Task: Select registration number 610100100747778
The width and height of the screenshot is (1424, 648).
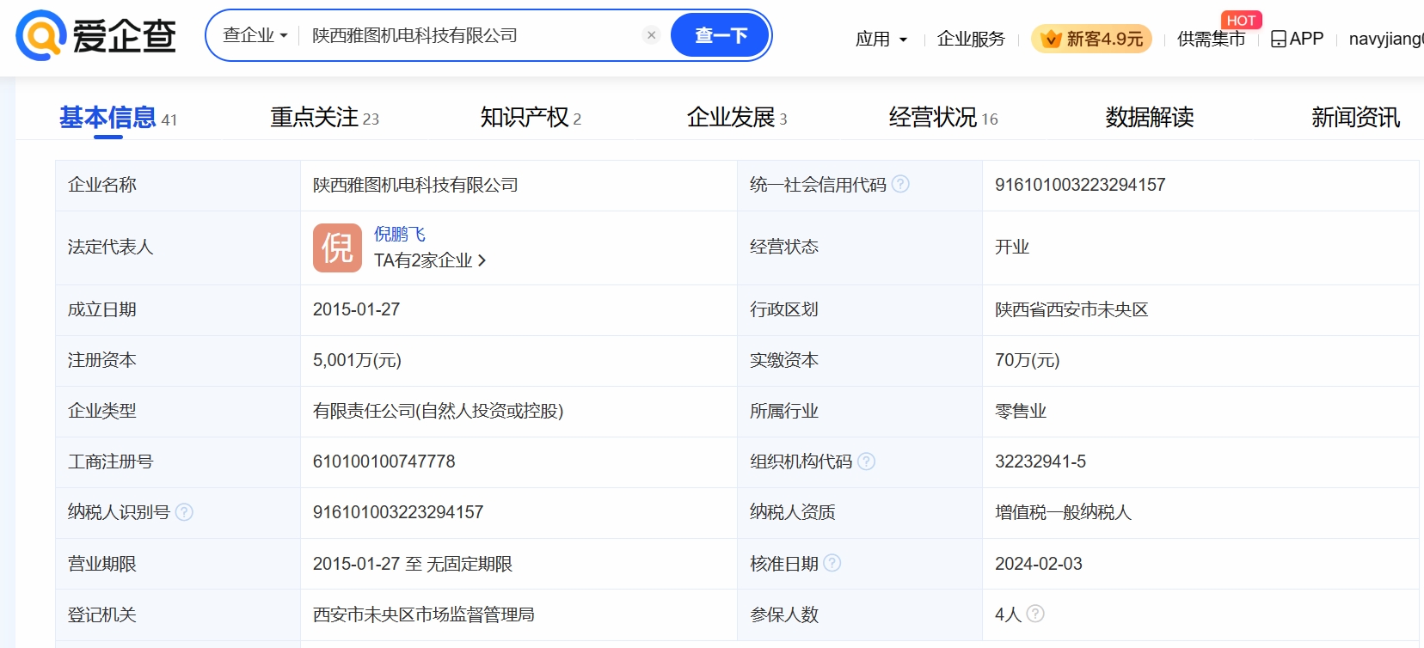Action: 384,462
